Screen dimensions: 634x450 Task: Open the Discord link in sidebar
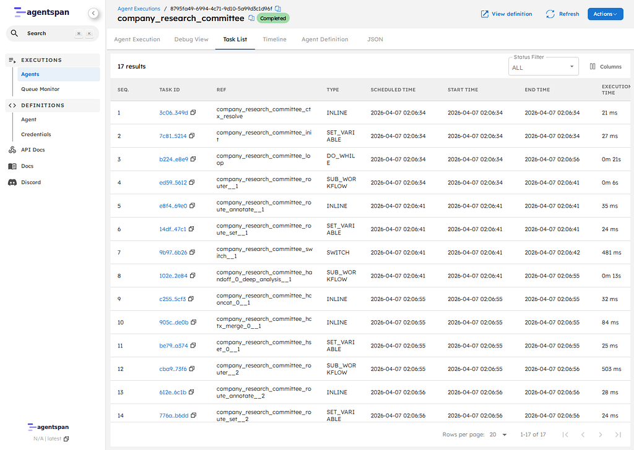(30, 182)
